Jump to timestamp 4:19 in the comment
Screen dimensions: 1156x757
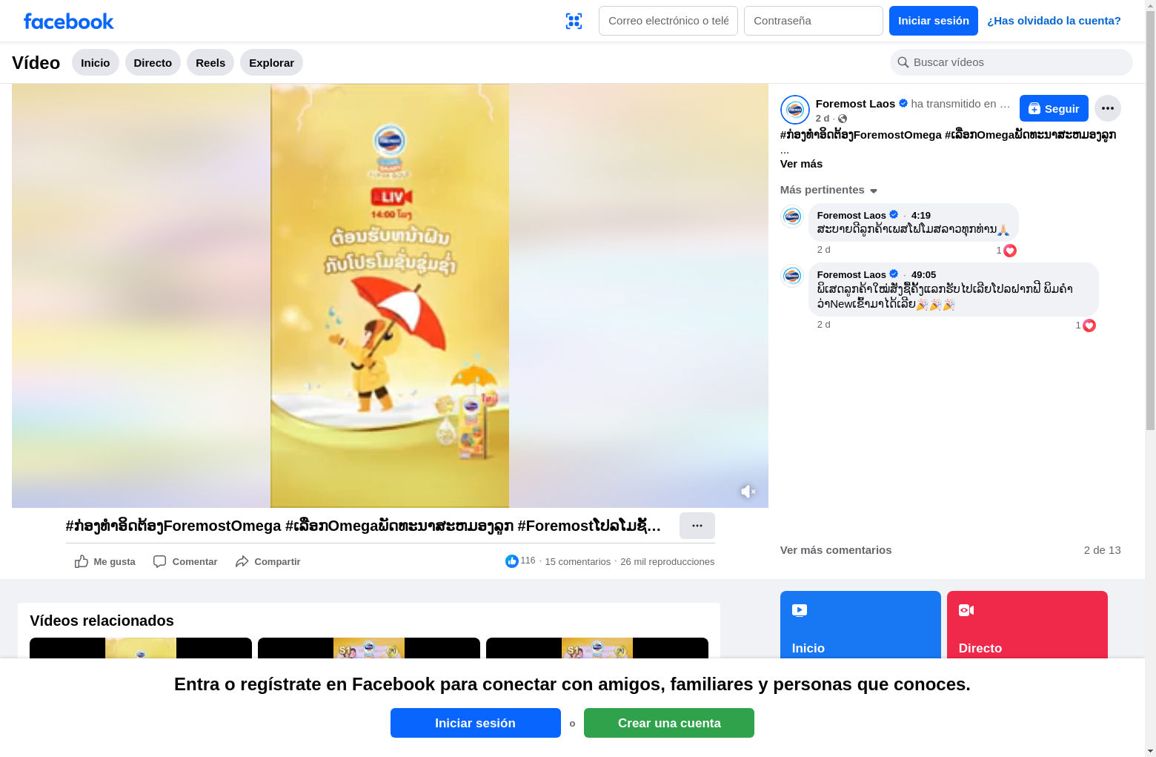coord(921,216)
